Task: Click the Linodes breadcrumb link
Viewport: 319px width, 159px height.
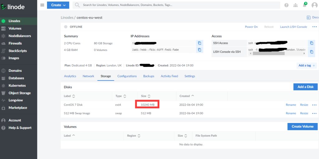Action: coord(67,18)
